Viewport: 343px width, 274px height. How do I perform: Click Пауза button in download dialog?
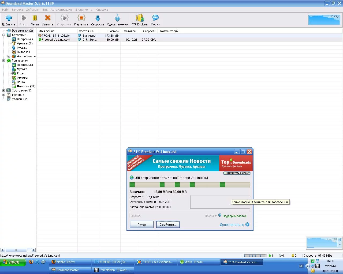point(141,224)
